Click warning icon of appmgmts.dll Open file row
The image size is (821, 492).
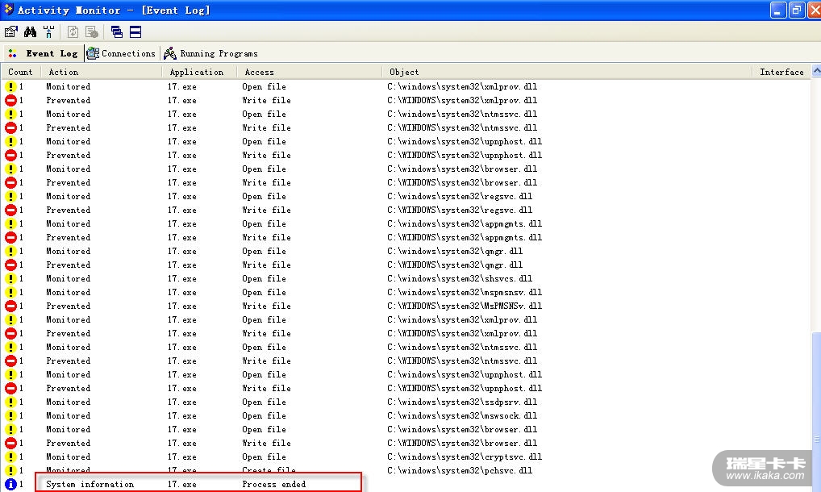10,223
